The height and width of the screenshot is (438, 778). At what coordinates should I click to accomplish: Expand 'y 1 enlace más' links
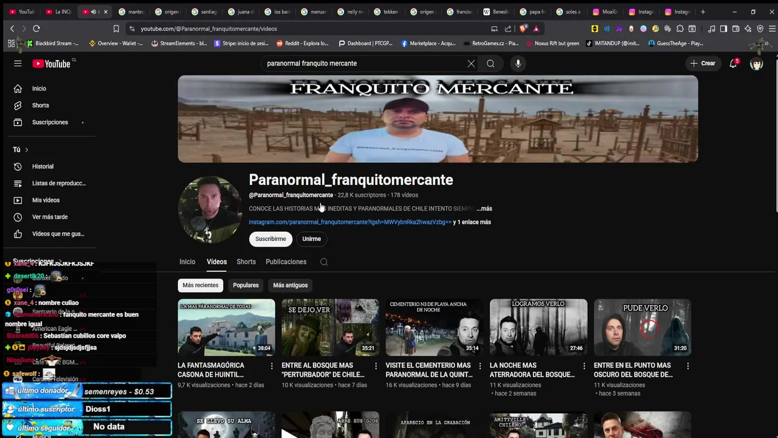pos(472,222)
